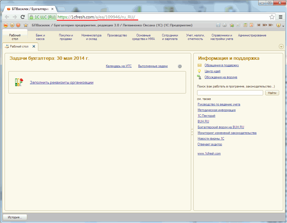The image size is (287, 223).
Task: Click the printer icon in 1C toolbar
Action: (x=224, y=25)
